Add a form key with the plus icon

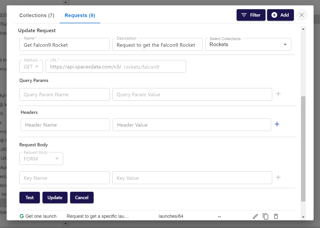[x=278, y=177]
